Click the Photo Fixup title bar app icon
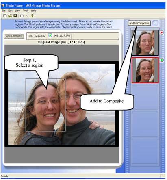Screen dimensions: 167x180 [3, 6]
